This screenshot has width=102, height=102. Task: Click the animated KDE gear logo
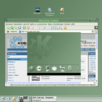96,28
